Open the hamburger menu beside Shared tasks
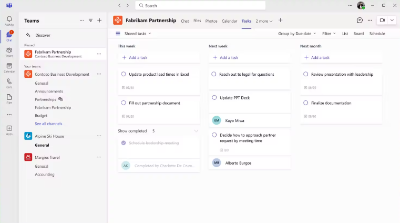 (x=118, y=34)
